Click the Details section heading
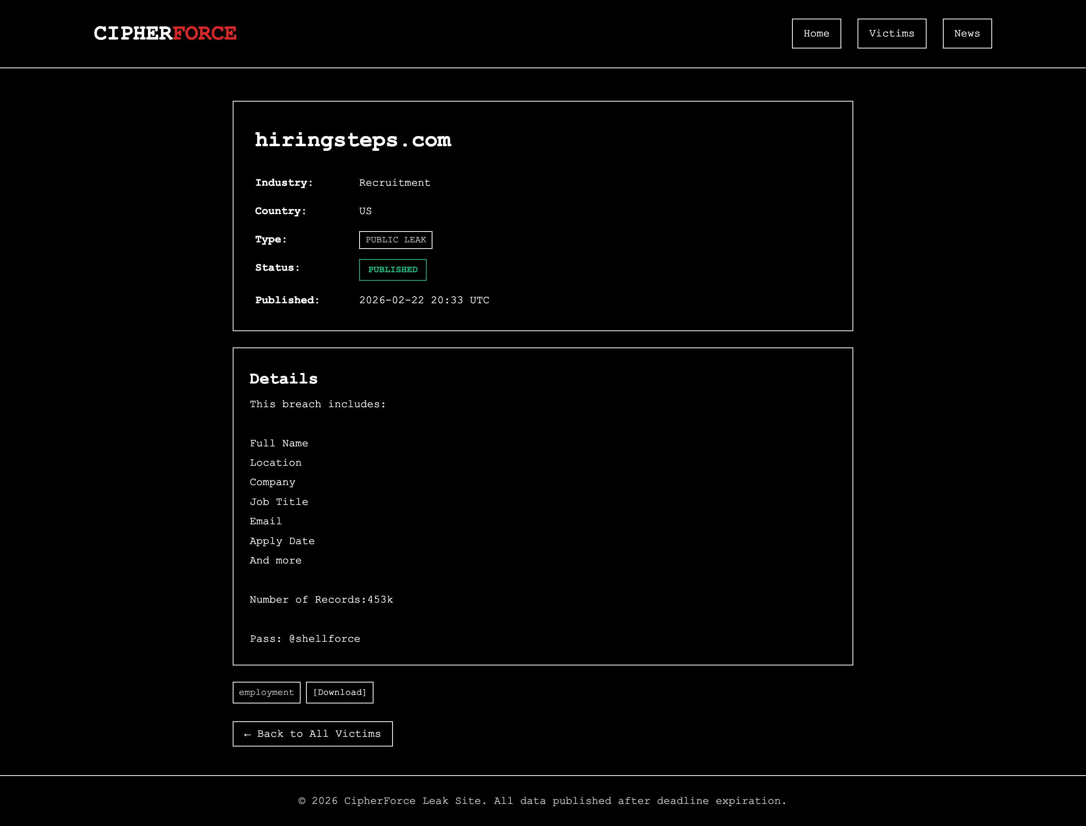Viewport: 1086px width, 826px height. pos(283,378)
